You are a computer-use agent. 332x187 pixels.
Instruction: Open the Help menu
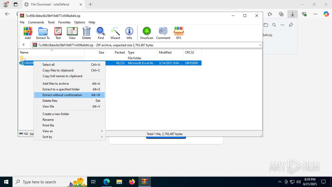92,22
